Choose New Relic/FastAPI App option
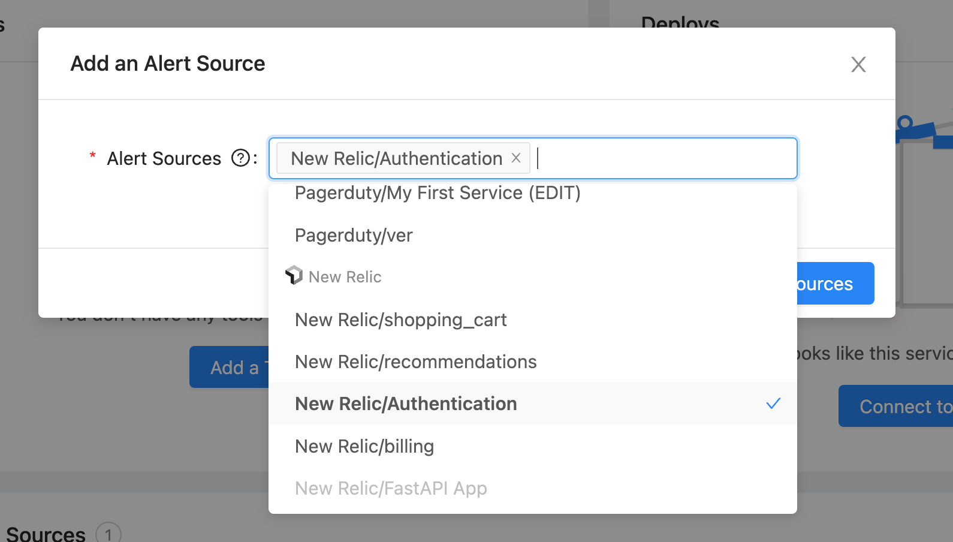Viewport: 953px width, 542px height. click(391, 489)
